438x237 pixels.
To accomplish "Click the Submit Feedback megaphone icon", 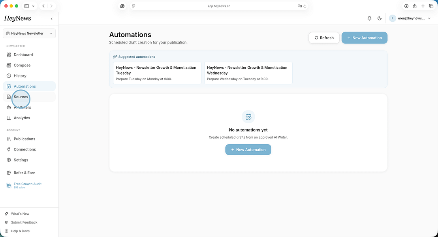I will (6, 222).
